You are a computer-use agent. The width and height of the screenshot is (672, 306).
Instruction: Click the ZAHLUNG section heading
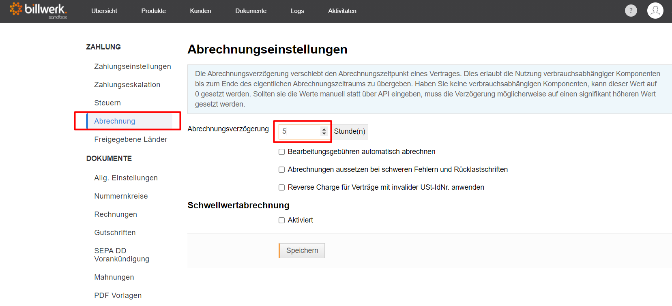coord(103,47)
